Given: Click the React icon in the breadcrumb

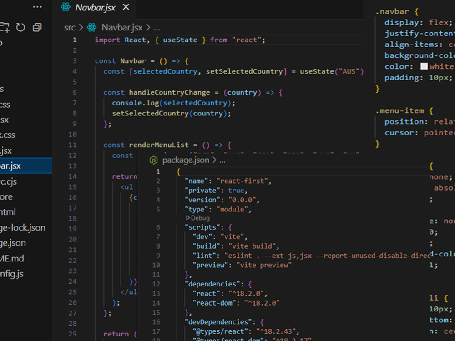Looking at the screenshot, I should pos(92,28).
